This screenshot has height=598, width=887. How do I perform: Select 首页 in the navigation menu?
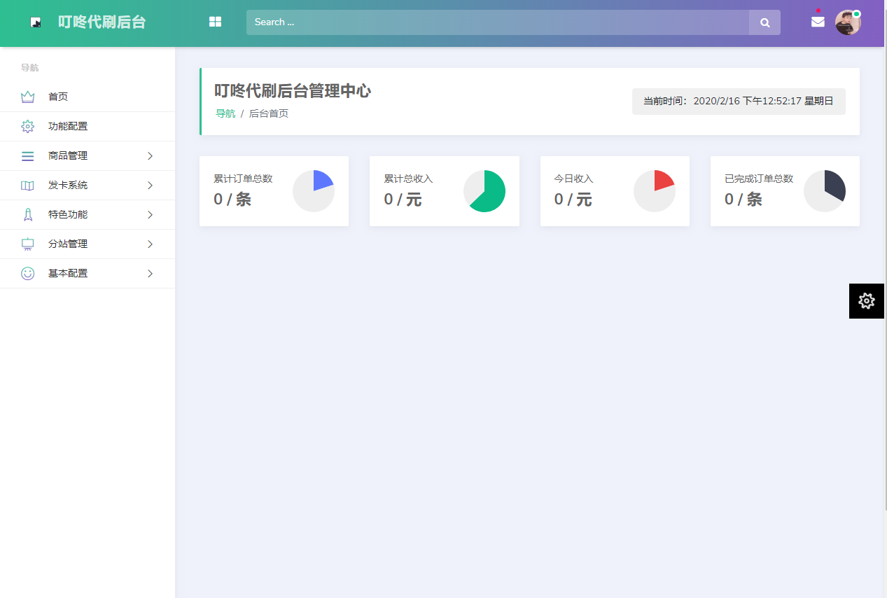point(57,97)
